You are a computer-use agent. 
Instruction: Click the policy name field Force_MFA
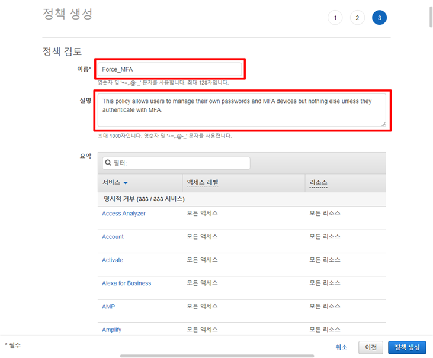pyautogui.click(x=170, y=69)
